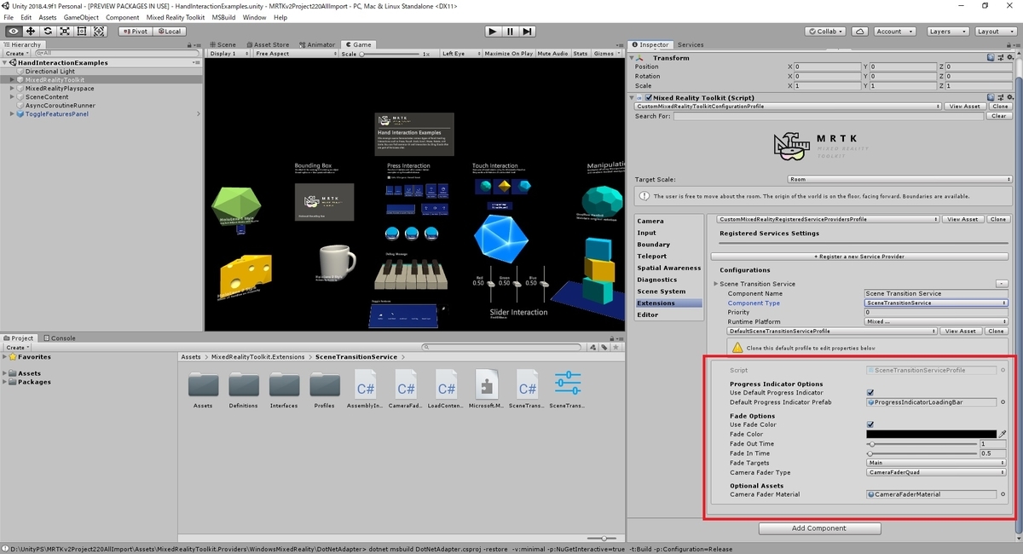Select the Move tool

coord(30,31)
